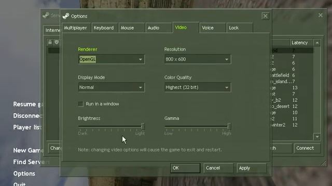
Task: Click the shield column icon in server browser
Action: [x=57, y=42]
